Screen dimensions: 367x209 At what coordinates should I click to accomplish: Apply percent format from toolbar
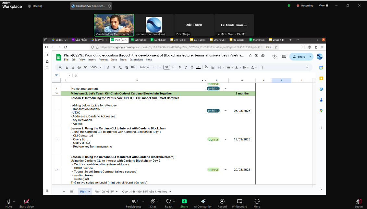114,67
